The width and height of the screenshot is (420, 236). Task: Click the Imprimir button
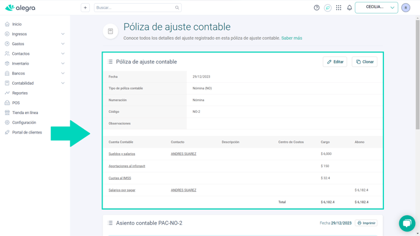click(366, 223)
